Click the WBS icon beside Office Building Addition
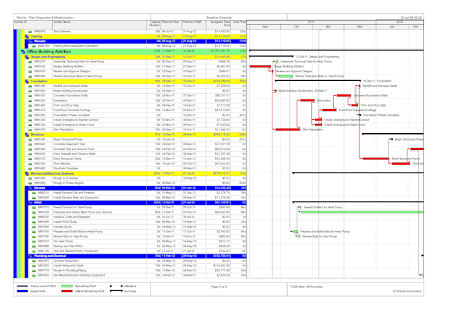Image resolution: width=455 pixels, height=322 pixels. [23, 52]
